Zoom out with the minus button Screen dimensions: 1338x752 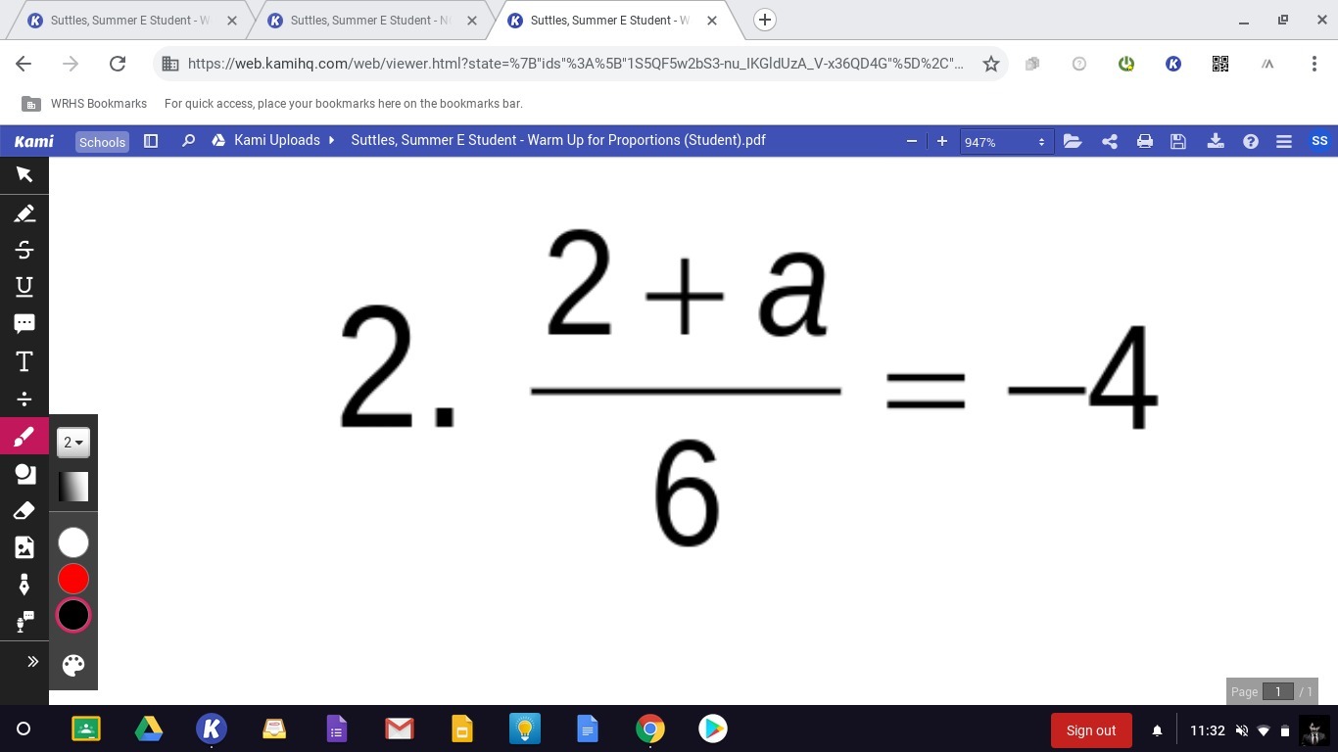tap(912, 141)
